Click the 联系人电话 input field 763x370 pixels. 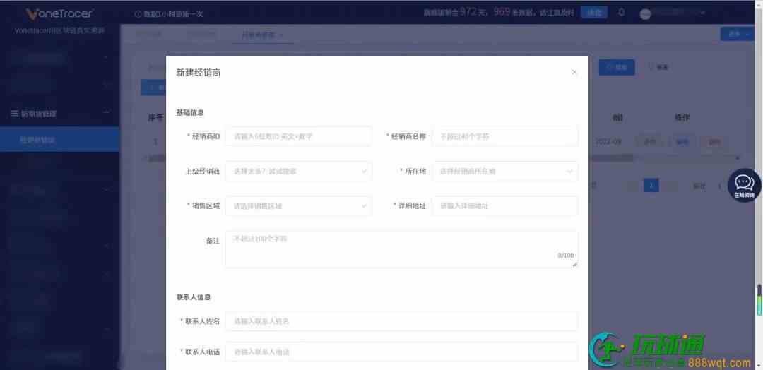pyautogui.click(x=402, y=352)
